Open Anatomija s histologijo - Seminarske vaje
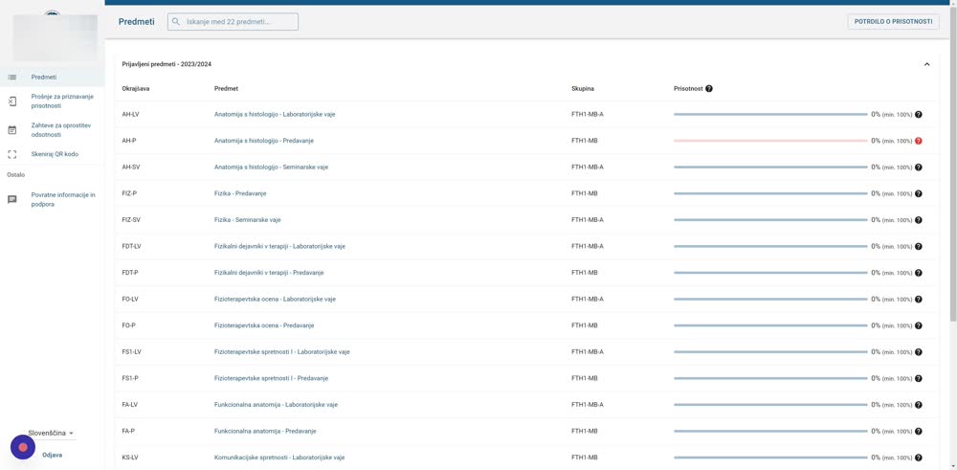This screenshot has width=957, height=470. pos(271,168)
